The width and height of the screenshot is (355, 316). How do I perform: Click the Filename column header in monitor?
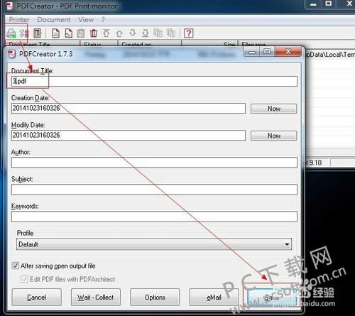(x=297, y=43)
